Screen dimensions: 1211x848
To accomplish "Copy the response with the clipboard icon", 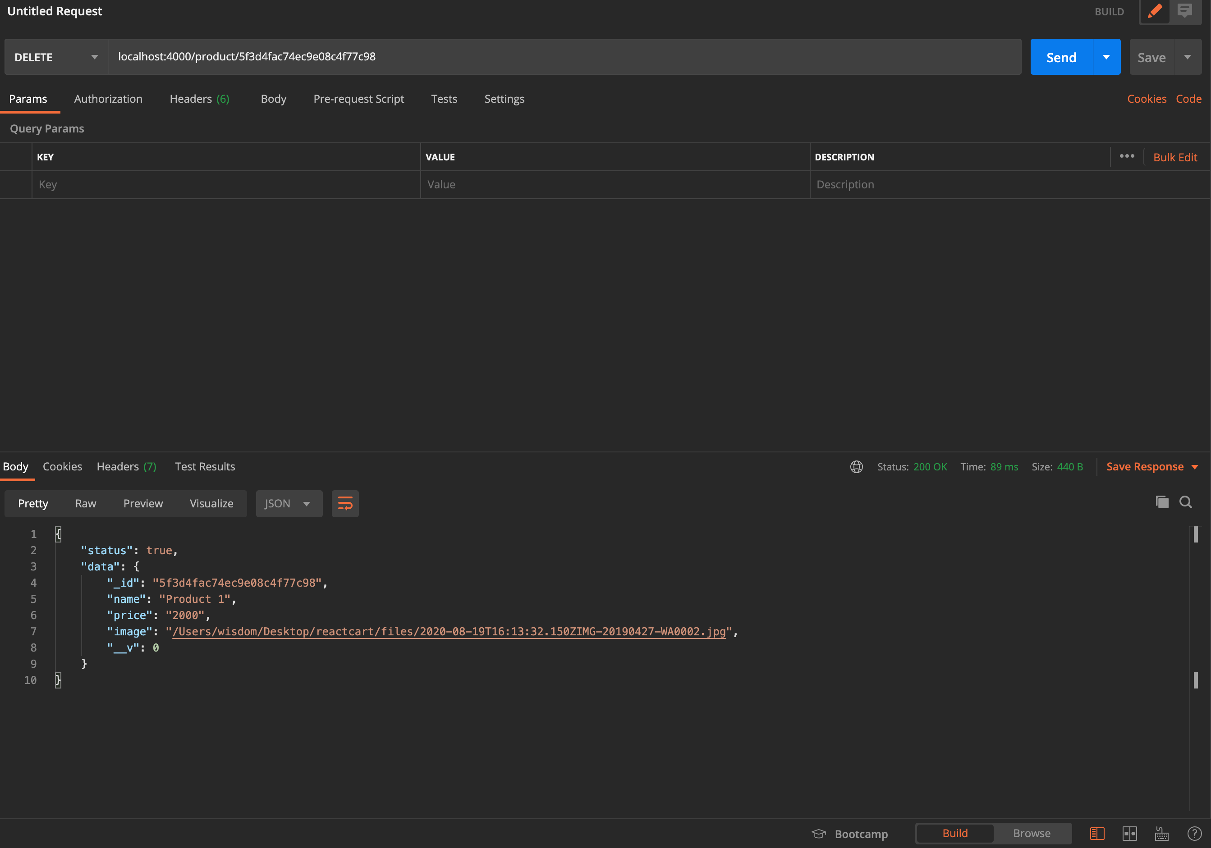I will pos(1162,502).
